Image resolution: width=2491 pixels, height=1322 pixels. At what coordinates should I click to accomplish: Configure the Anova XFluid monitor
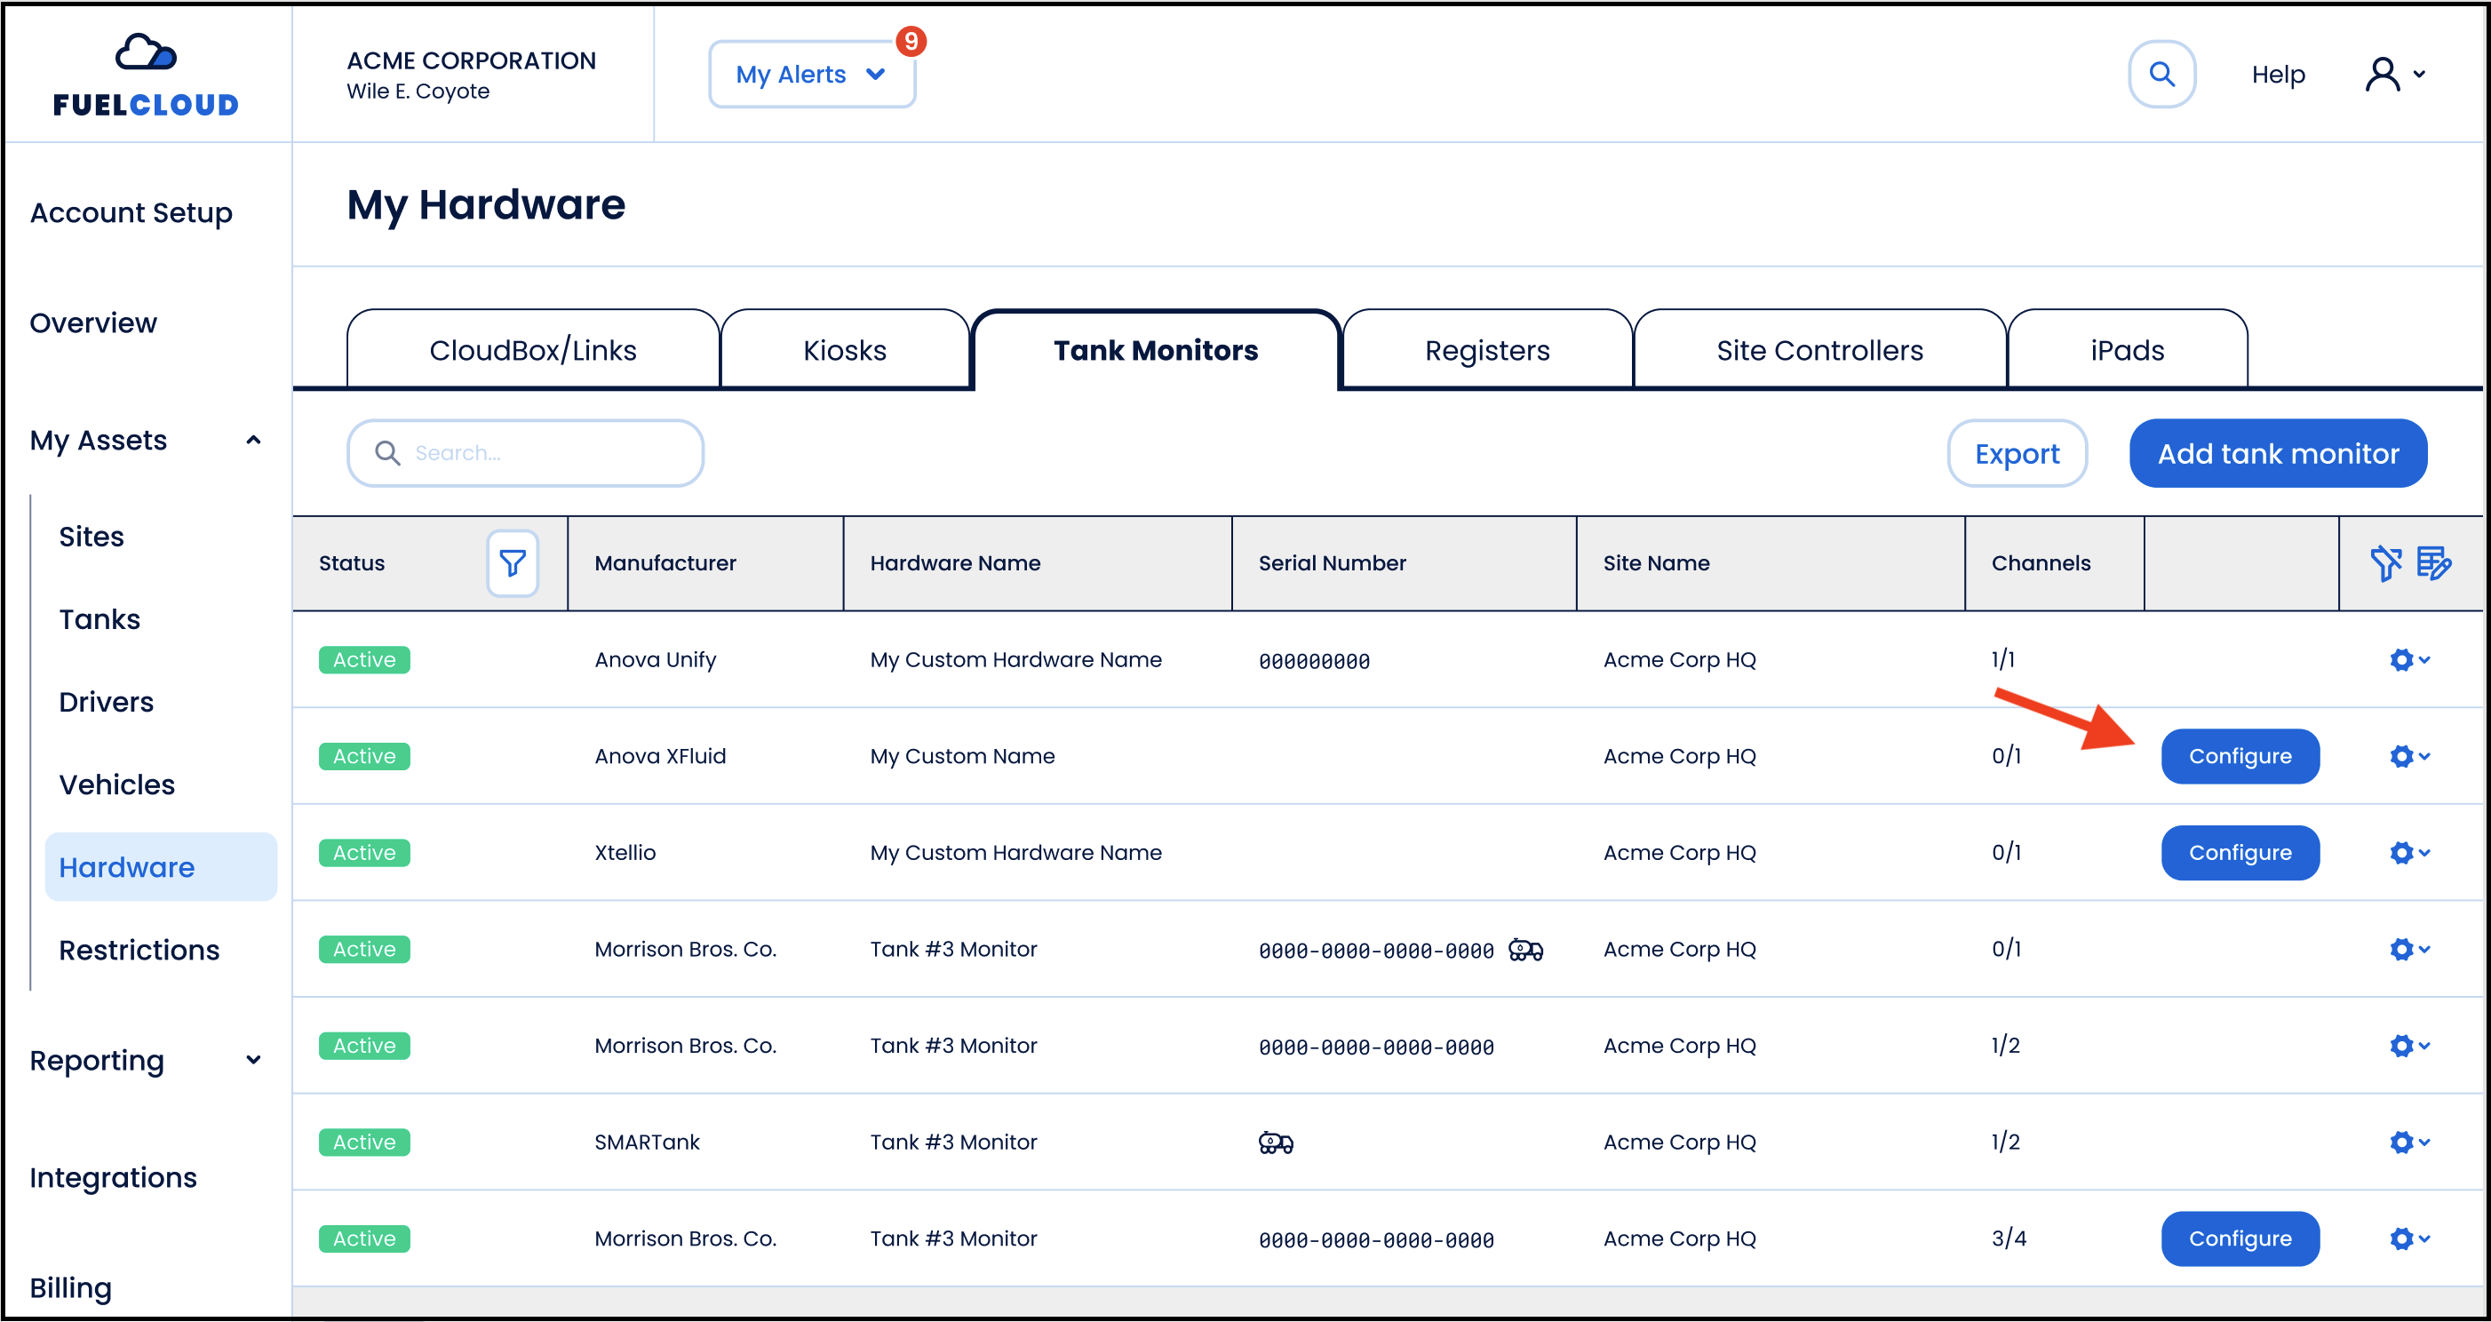click(x=2240, y=756)
